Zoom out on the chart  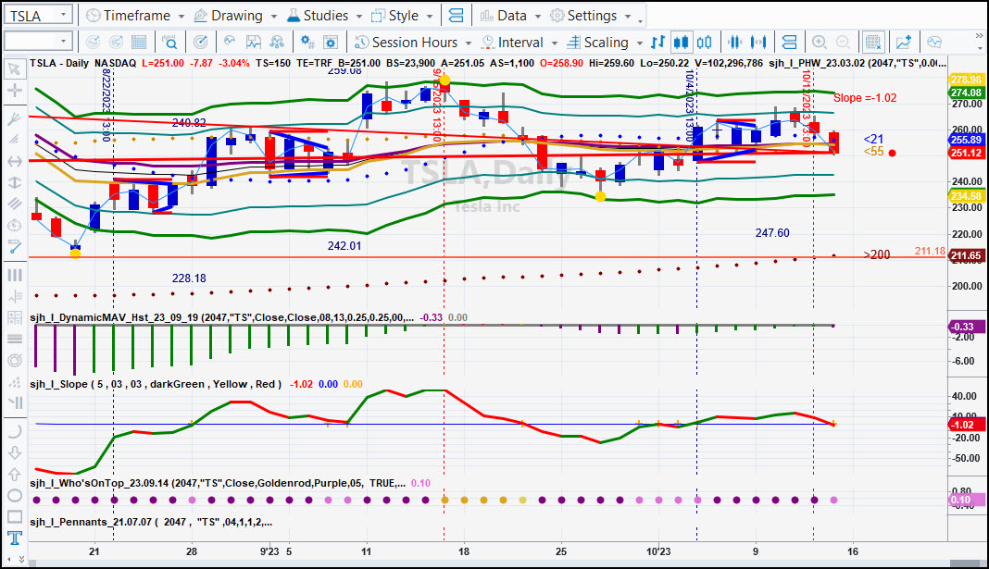(843, 43)
